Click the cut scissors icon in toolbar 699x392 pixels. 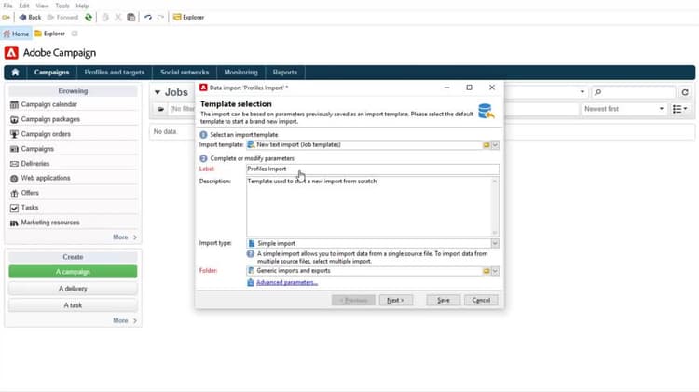[118, 18]
